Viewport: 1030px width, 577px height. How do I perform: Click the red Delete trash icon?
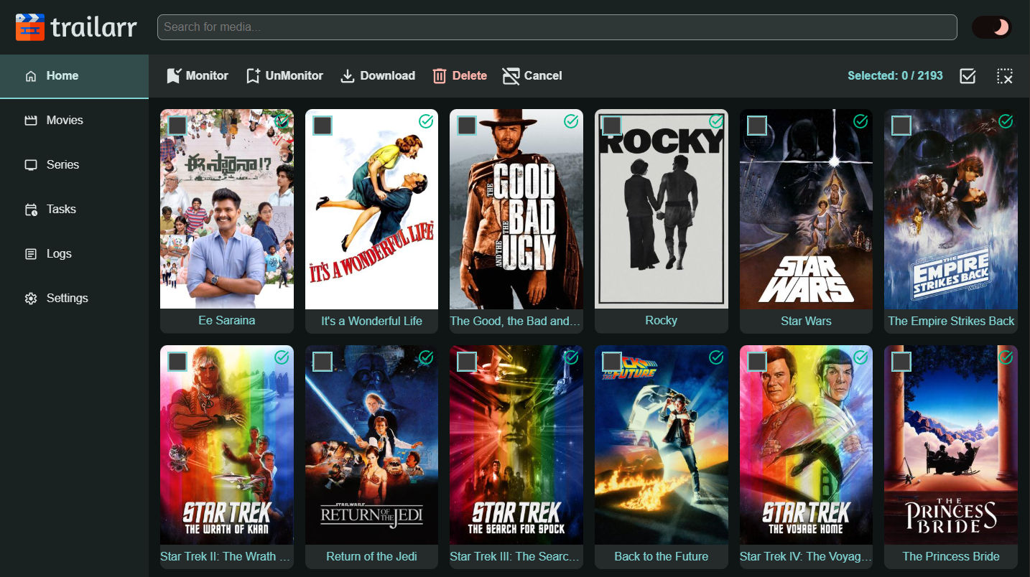point(440,76)
